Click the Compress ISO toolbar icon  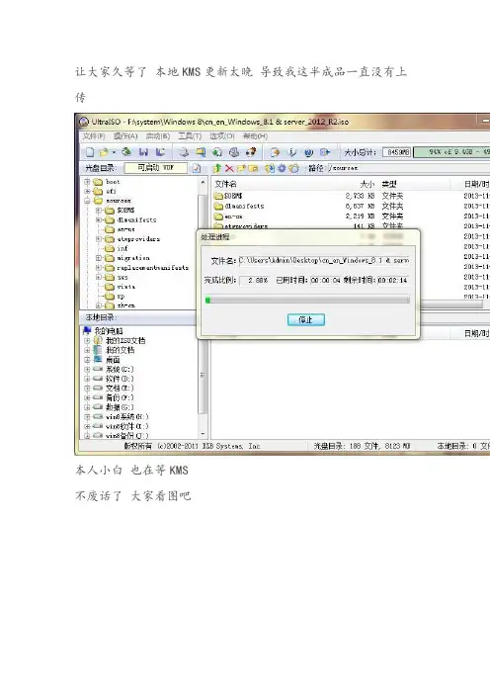(x=201, y=152)
